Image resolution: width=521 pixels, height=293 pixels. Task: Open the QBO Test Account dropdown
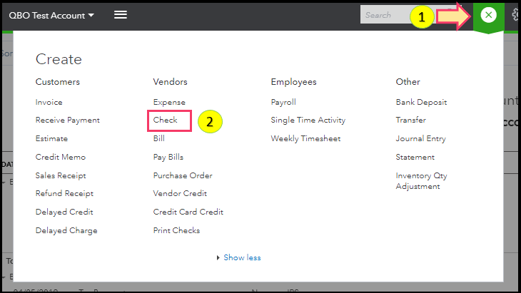51,15
